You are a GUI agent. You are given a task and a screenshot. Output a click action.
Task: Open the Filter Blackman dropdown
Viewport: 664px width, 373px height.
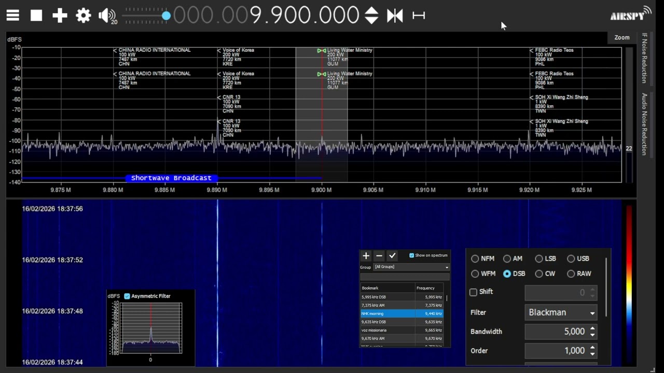tap(561, 312)
